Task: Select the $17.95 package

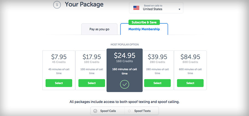Action: [92, 83]
